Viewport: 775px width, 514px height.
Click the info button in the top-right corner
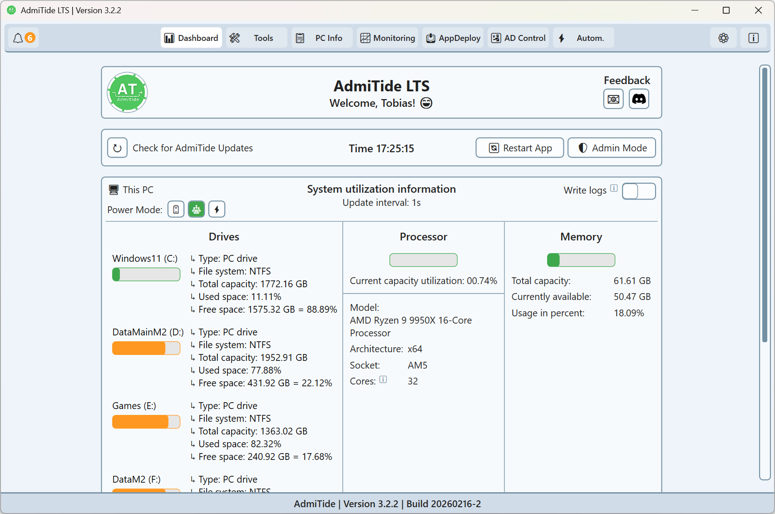pos(753,38)
